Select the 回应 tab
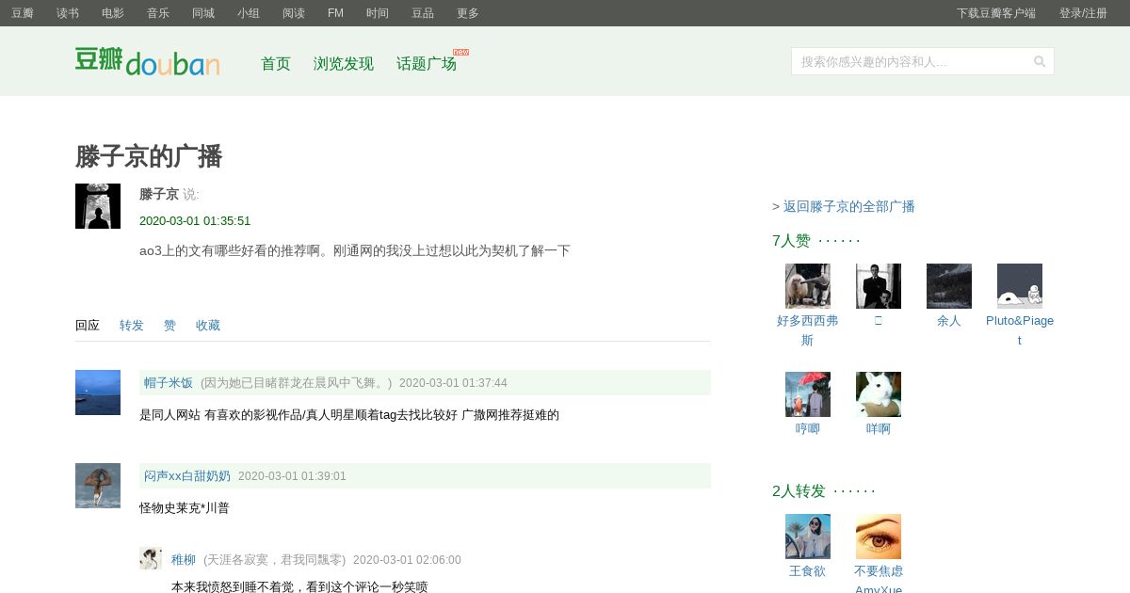 tap(88, 326)
